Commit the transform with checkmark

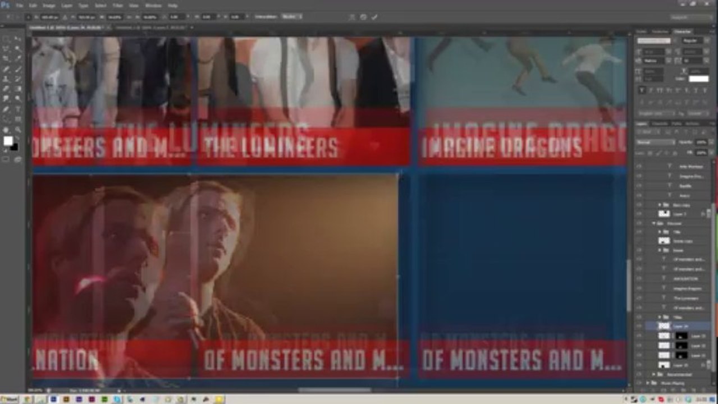pos(374,17)
